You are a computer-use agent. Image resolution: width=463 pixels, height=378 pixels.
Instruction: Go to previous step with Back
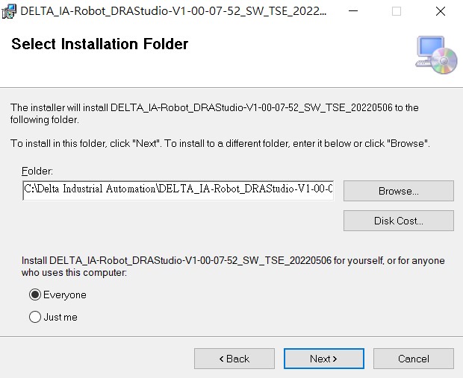234,359
